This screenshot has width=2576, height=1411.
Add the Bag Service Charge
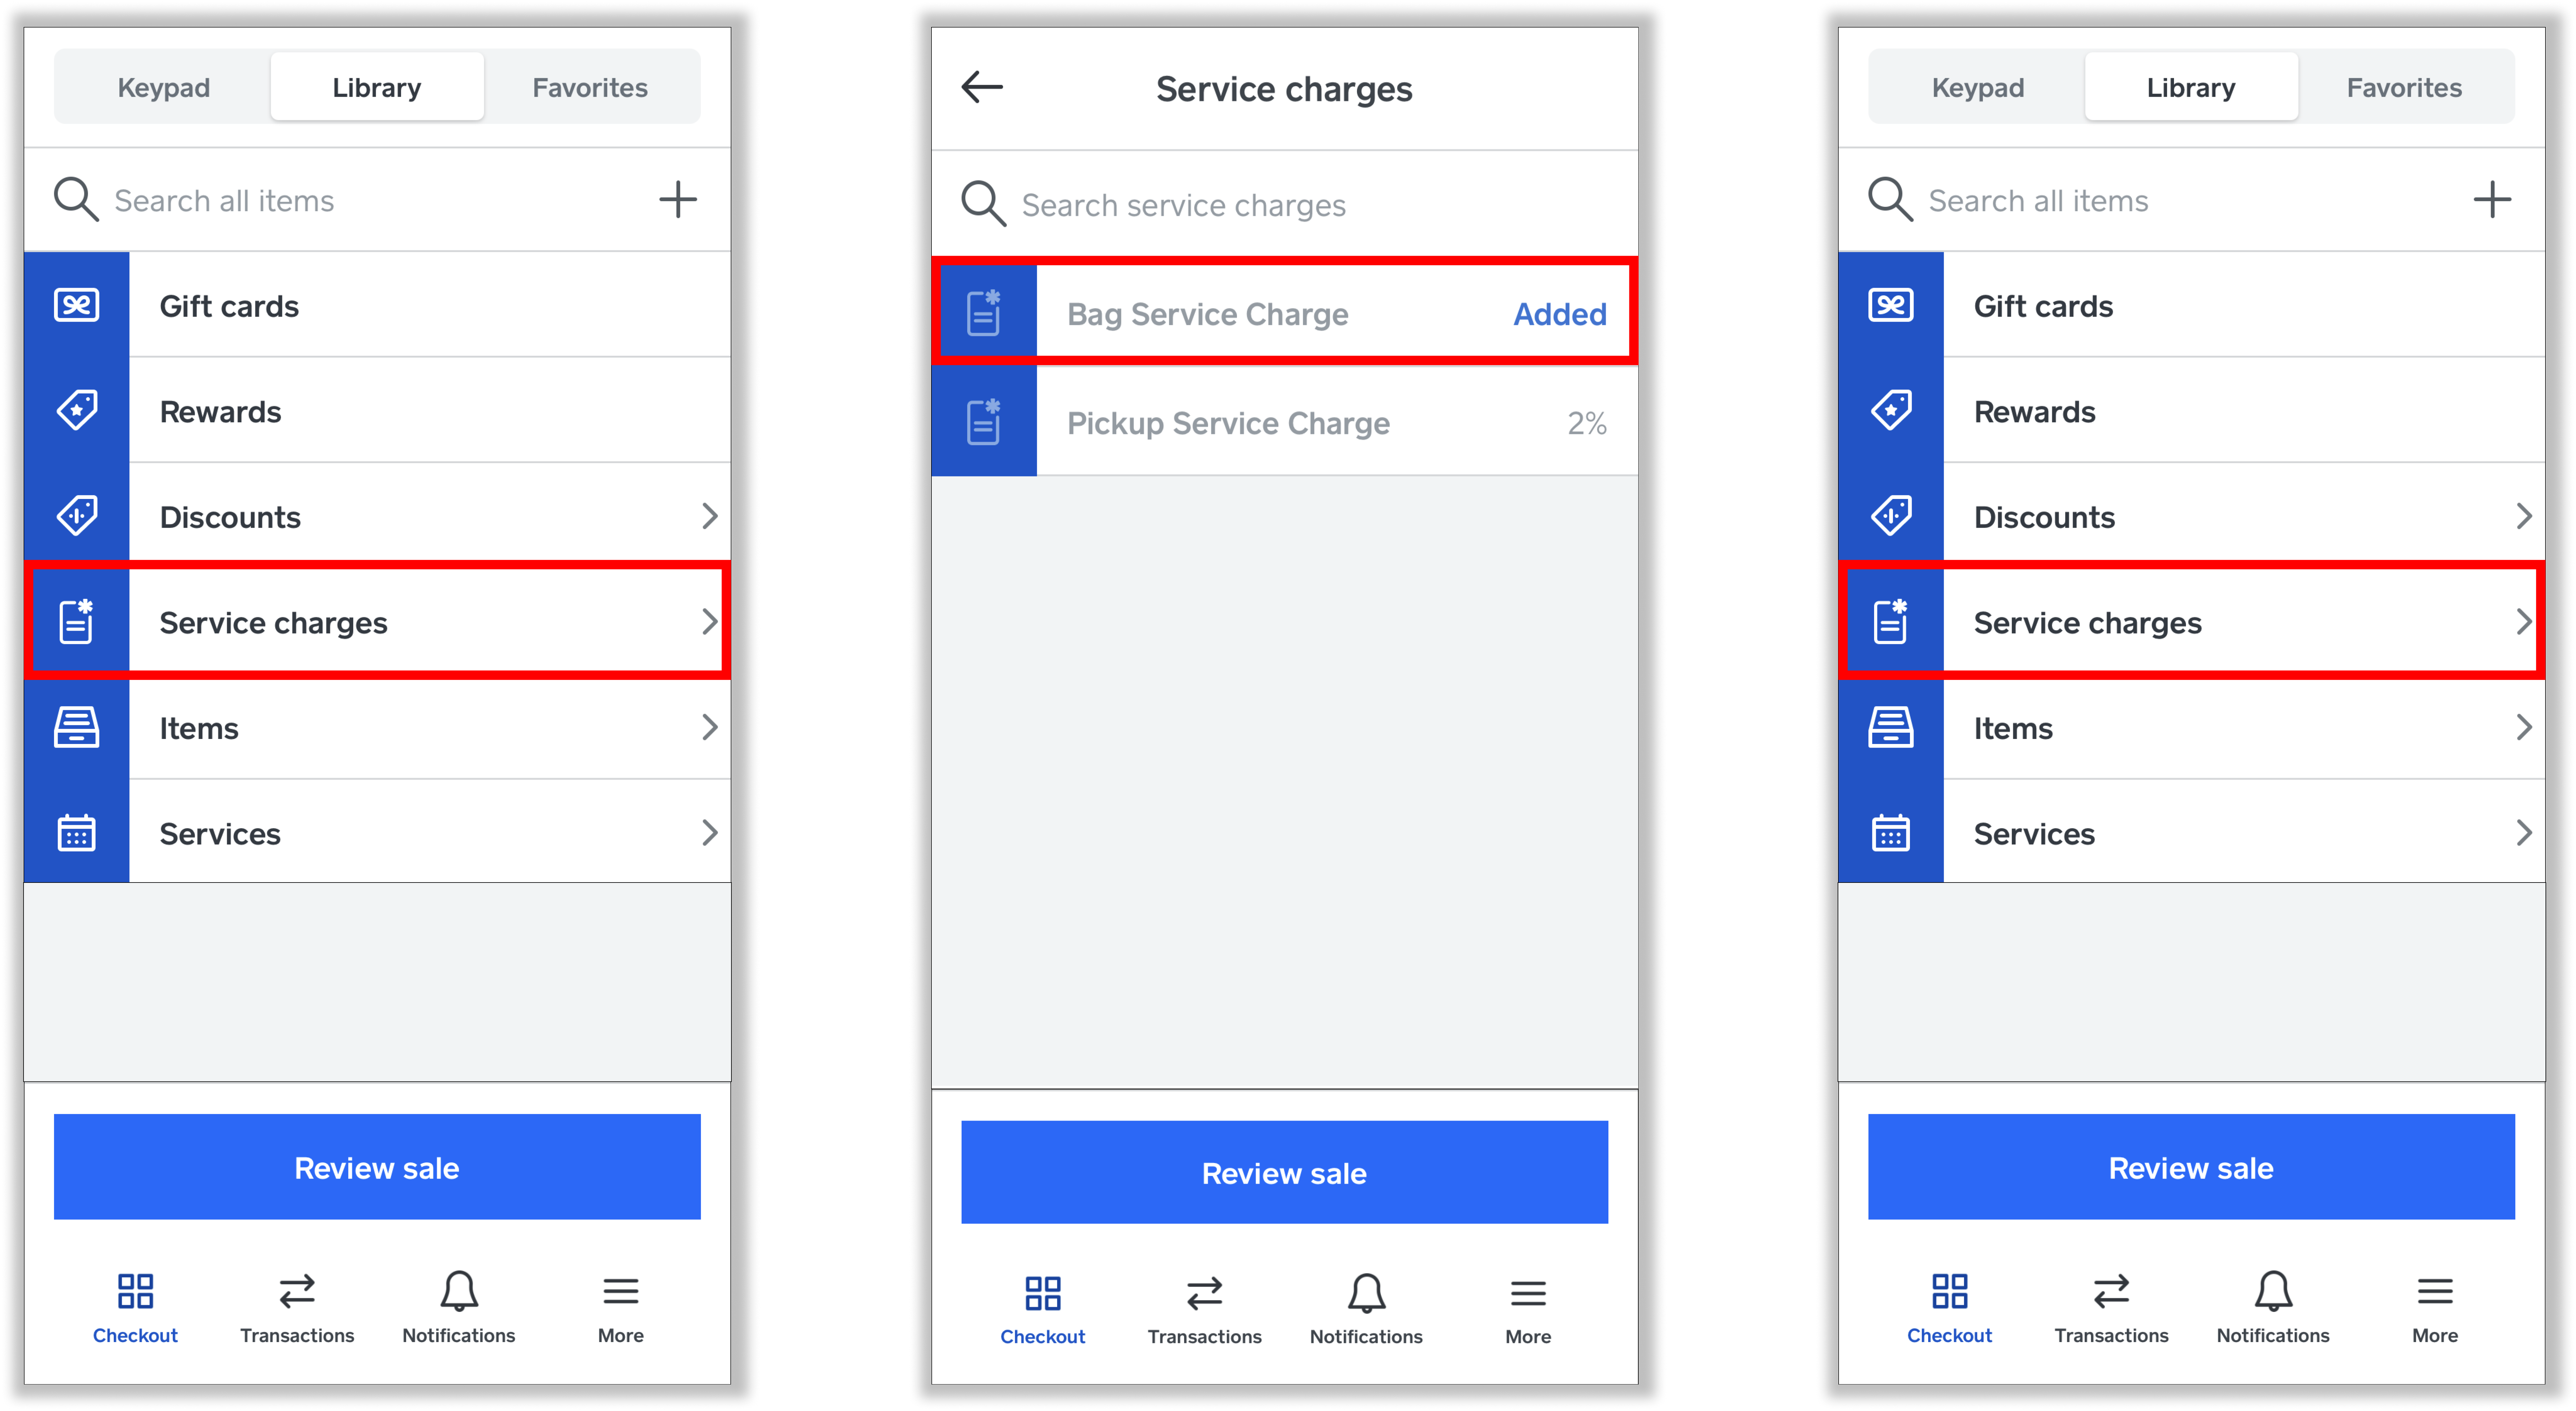click(1286, 315)
